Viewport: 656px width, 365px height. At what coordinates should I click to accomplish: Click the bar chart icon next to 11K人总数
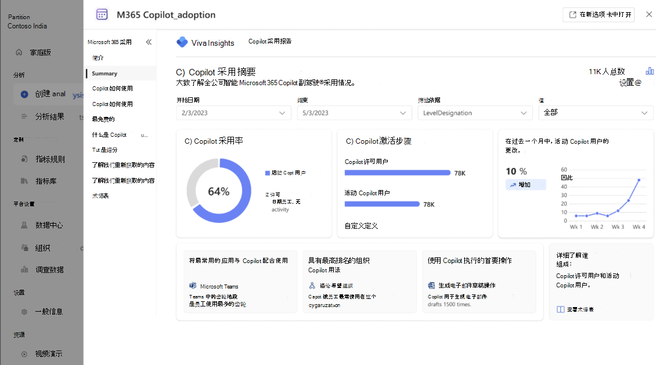click(x=650, y=71)
